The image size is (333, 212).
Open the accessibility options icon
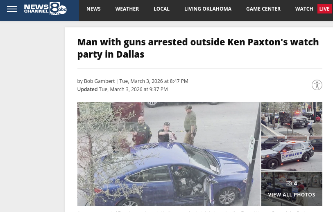point(317,85)
